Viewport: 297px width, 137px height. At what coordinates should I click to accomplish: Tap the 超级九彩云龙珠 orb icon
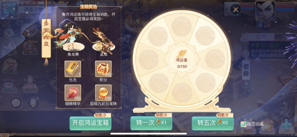pos(103,93)
